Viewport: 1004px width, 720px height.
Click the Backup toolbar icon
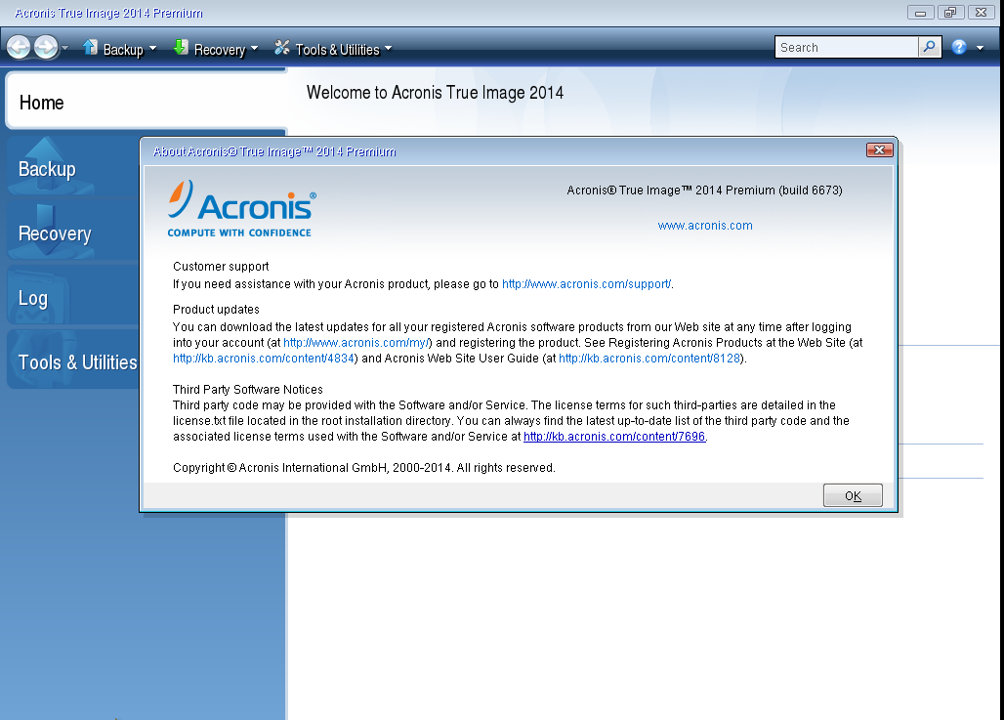(x=90, y=48)
